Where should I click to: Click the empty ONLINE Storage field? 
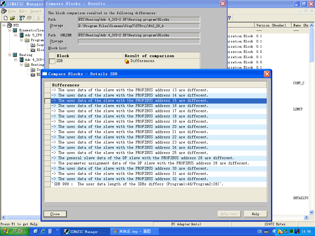(139, 41)
